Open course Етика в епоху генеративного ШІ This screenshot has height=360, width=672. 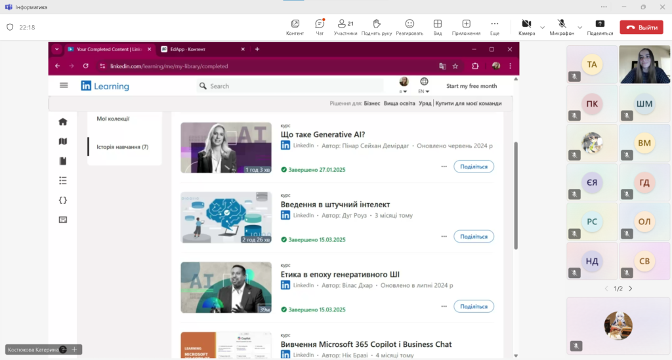click(x=340, y=274)
